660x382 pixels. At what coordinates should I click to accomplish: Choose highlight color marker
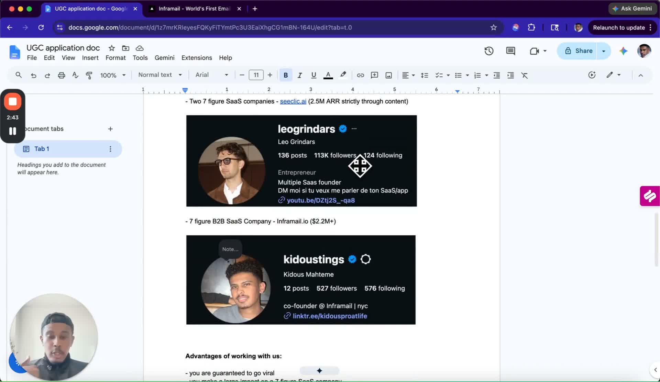pyautogui.click(x=343, y=75)
